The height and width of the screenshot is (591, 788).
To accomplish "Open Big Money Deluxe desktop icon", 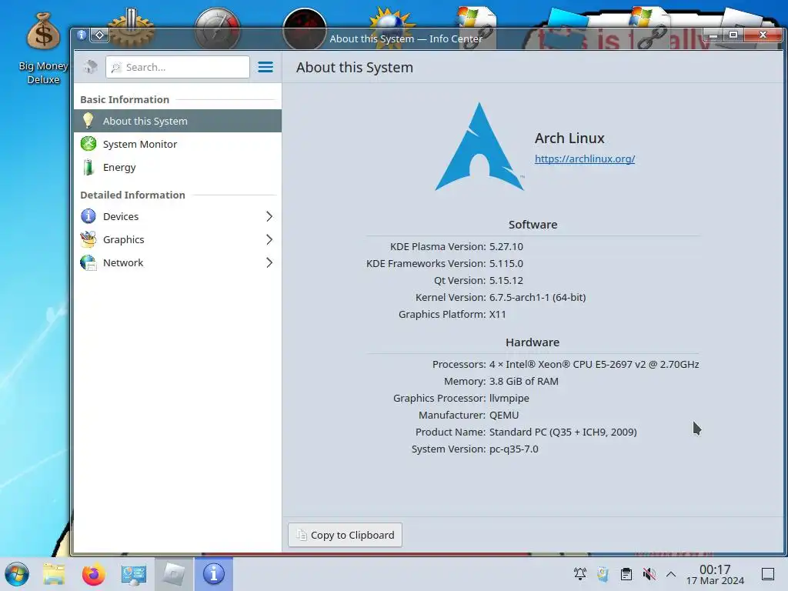I will coord(43,49).
